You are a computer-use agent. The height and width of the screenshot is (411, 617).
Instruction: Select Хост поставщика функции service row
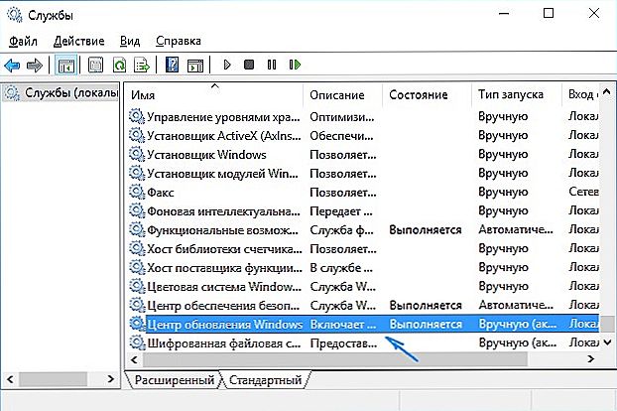coord(364,268)
